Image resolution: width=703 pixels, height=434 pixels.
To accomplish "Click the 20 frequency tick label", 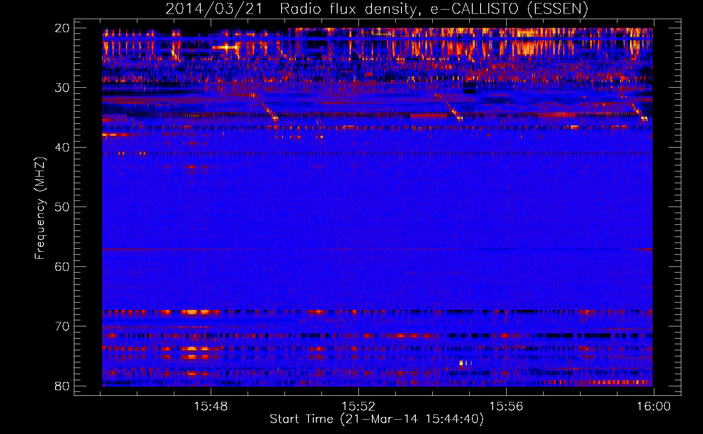I will (x=62, y=28).
